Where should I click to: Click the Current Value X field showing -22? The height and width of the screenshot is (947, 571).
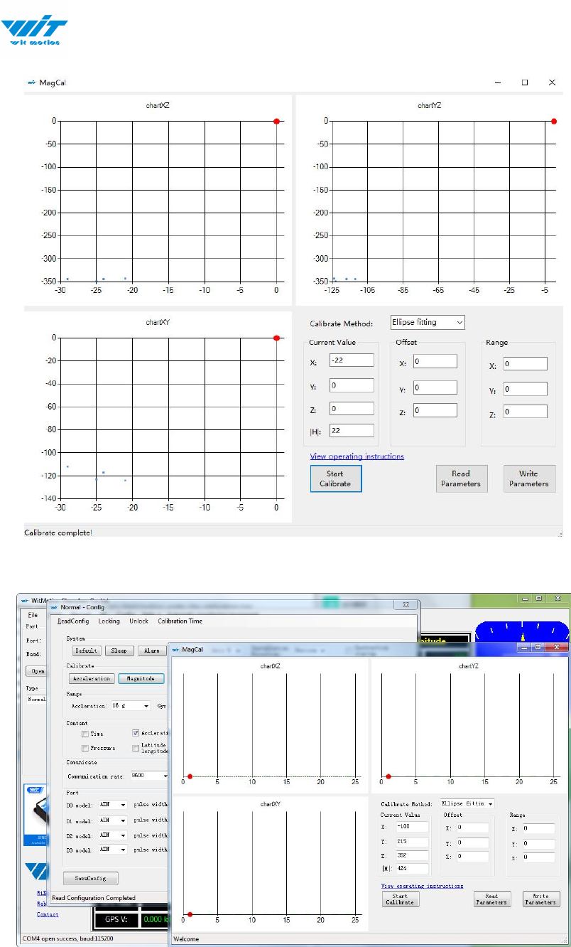click(x=352, y=360)
